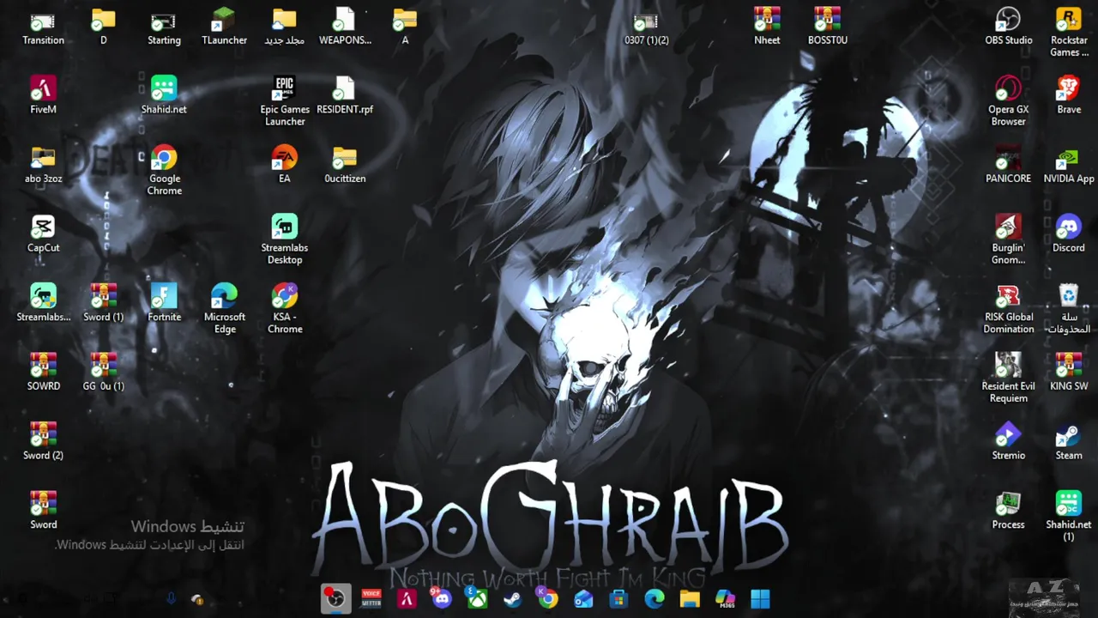This screenshot has height=618, width=1098.
Task: Open the Nheet archive
Action: point(767,27)
